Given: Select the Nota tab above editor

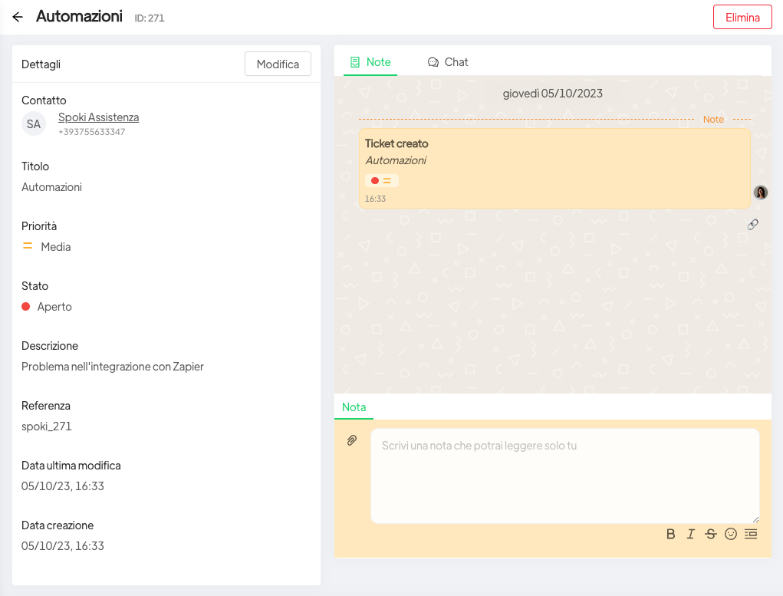Looking at the screenshot, I should 354,407.
